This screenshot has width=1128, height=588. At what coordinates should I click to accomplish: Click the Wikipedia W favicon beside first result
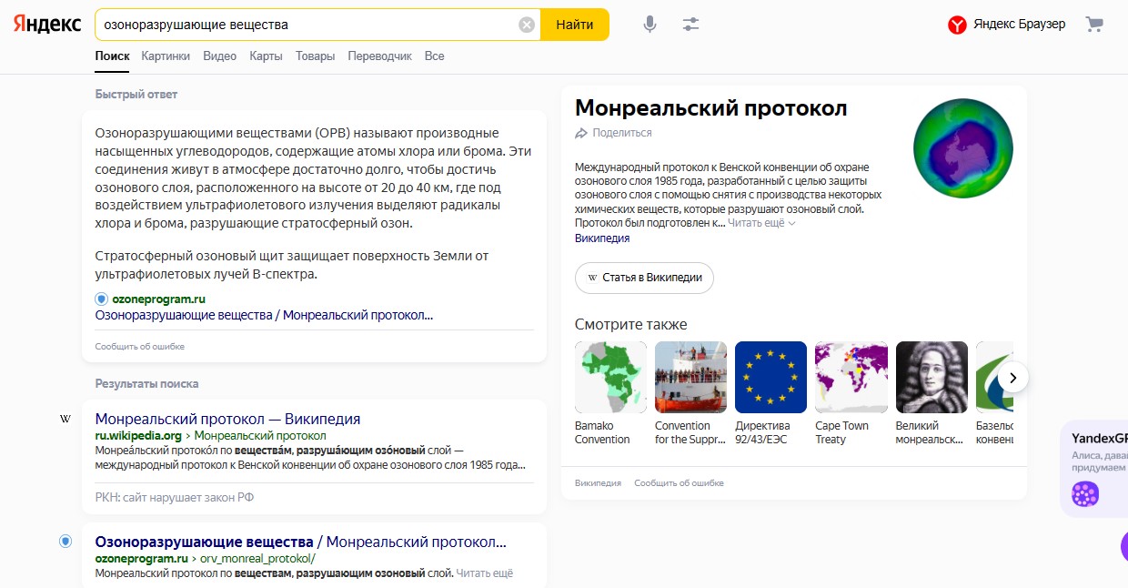click(65, 420)
